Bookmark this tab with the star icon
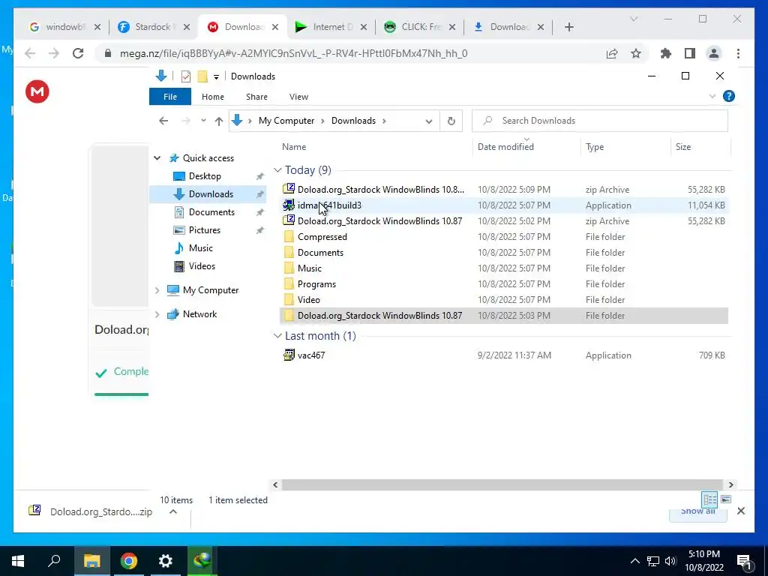 (636, 54)
